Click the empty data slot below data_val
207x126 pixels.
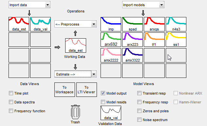click(40, 40)
